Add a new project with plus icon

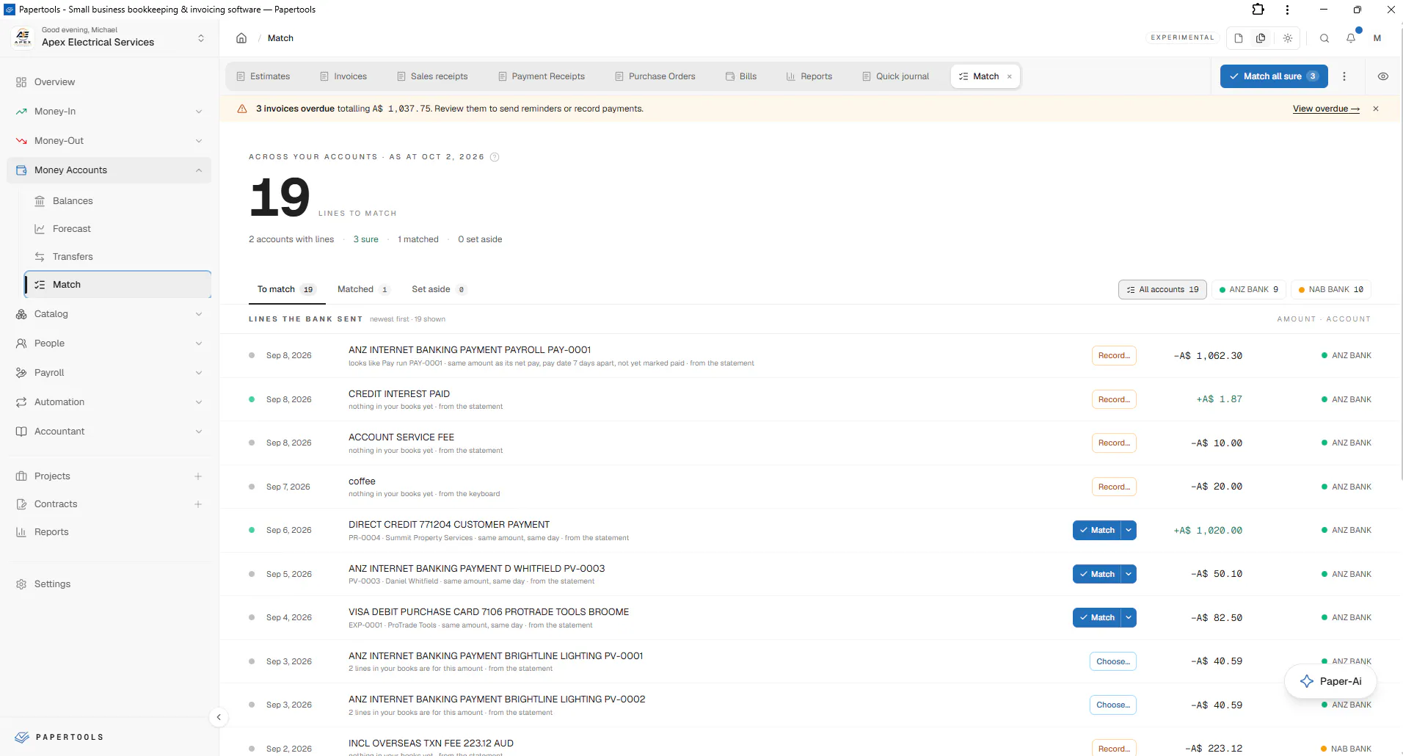pos(198,476)
